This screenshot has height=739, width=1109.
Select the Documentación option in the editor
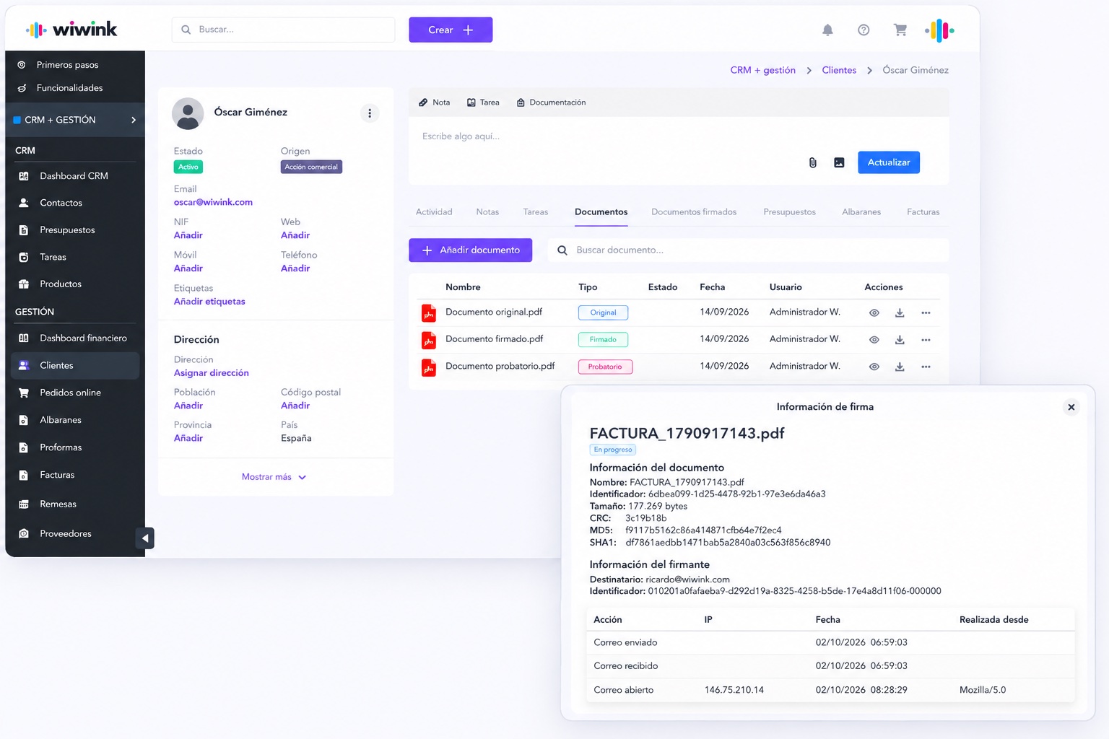(551, 102)
